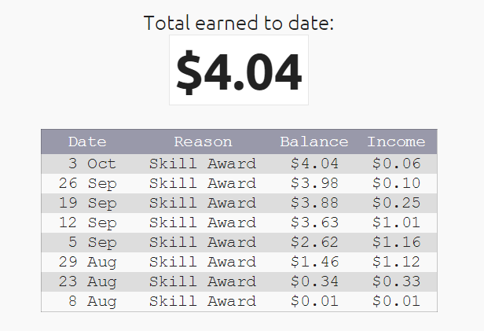Click the "Total earned to date:" heading
Viewport: 484px width, 331px height.
coord(239,23)
